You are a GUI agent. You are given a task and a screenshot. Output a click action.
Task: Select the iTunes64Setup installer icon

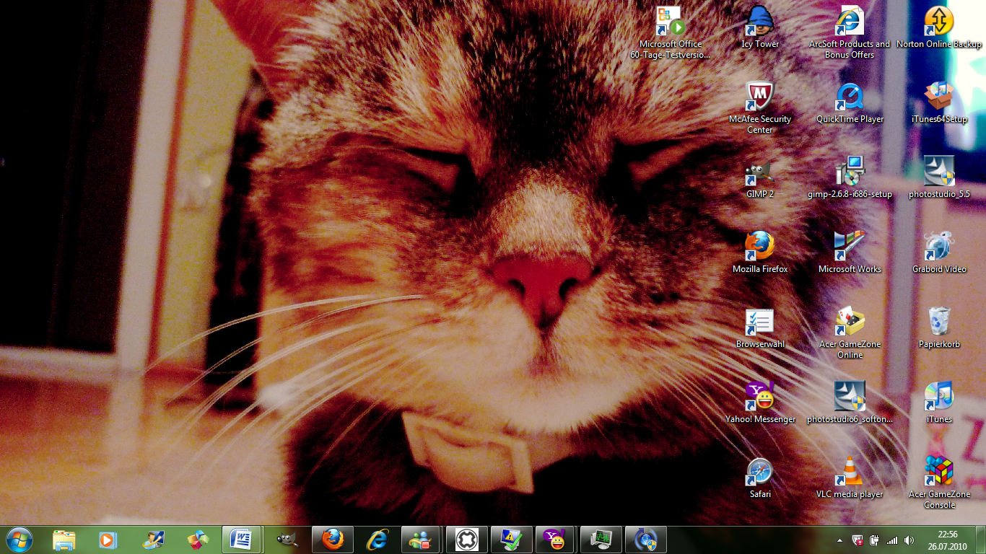[939, 104]
